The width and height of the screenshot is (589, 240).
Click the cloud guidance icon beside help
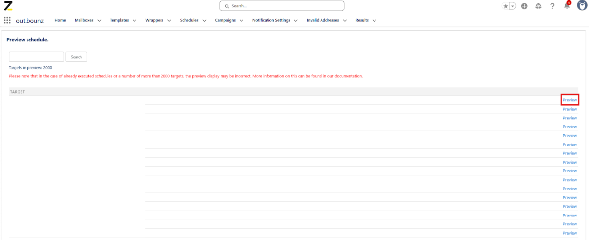pyautogui.click(x=538, y=6)
